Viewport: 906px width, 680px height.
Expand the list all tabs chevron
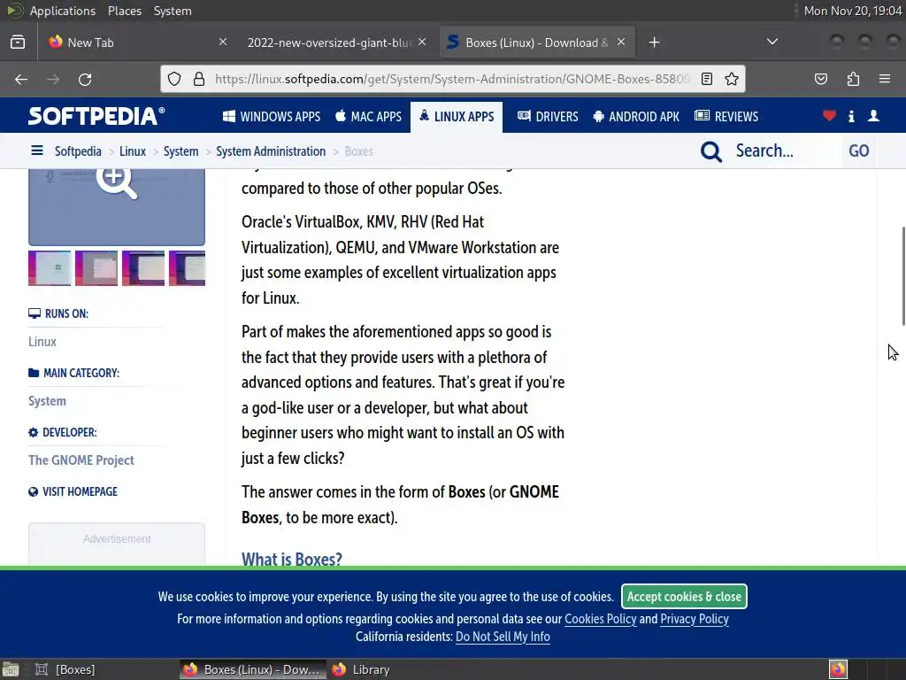point(772,42)
